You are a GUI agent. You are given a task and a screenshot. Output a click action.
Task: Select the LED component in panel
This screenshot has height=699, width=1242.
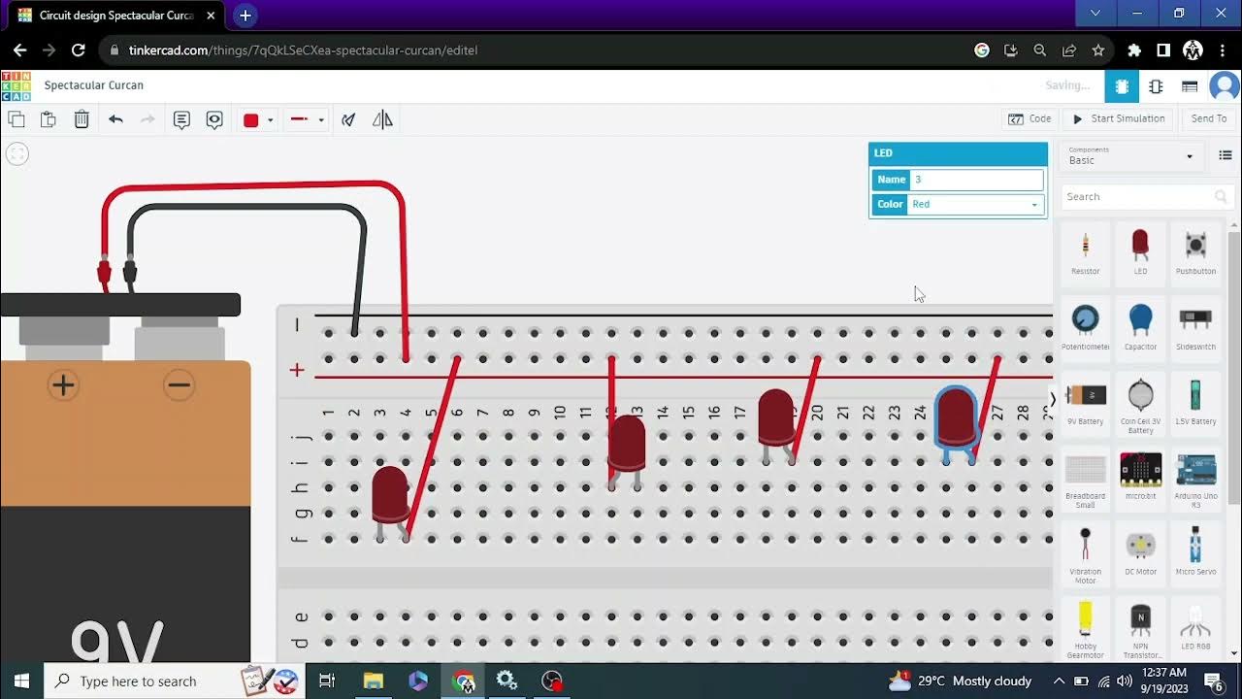(1140, 250)
